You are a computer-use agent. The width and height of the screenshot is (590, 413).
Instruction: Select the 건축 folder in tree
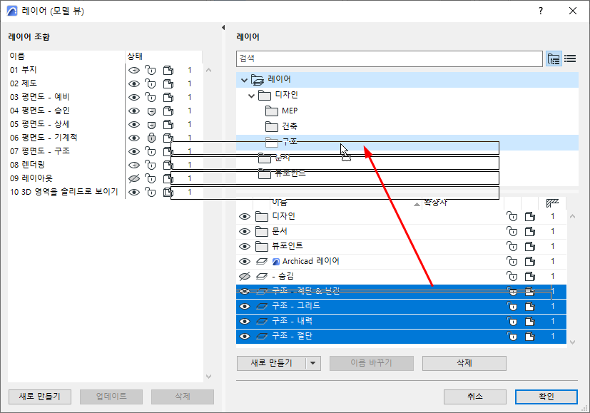(290, 126)
